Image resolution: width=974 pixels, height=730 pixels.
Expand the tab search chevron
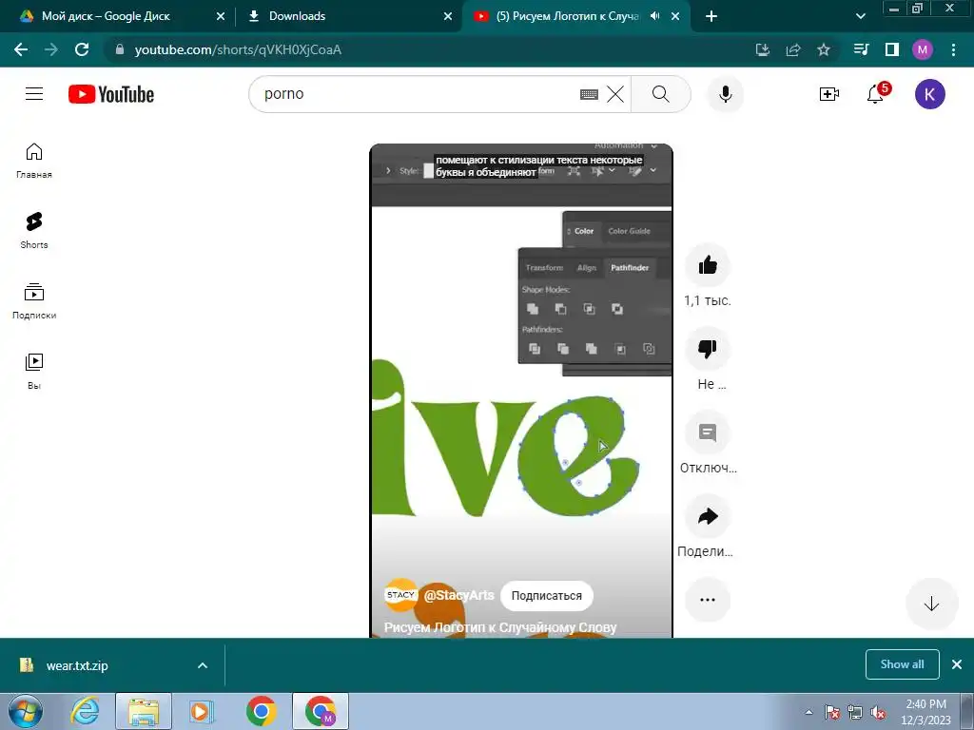pyautogui.click(x=860, y=16)
